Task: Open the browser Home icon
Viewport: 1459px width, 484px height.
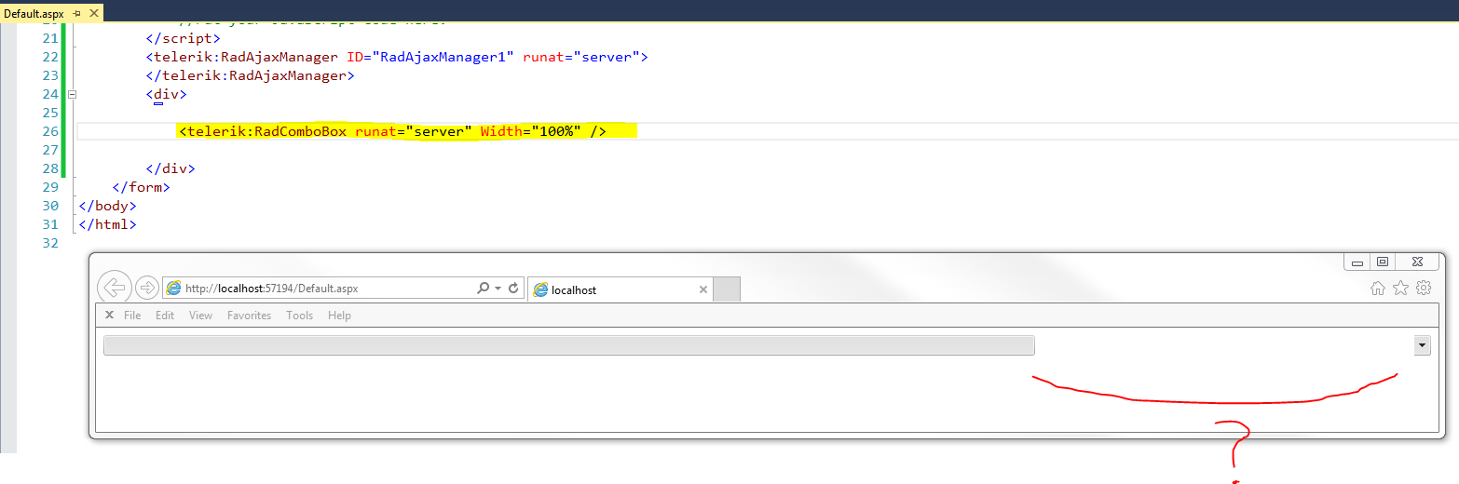Action: (1378, 288)
